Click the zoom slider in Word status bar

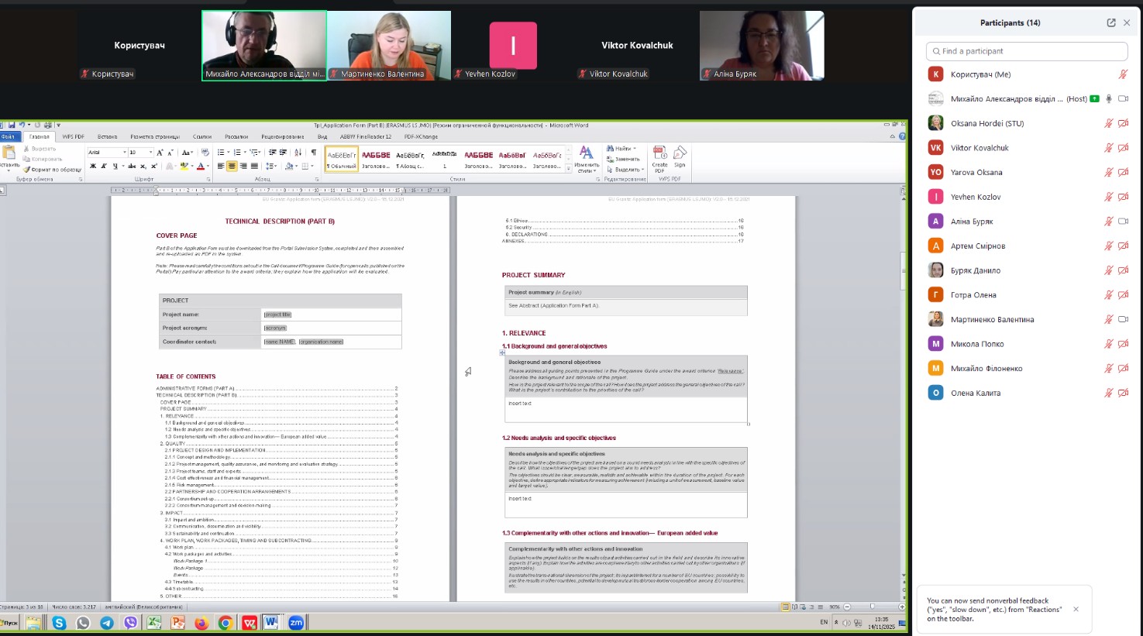coord(872,607)
